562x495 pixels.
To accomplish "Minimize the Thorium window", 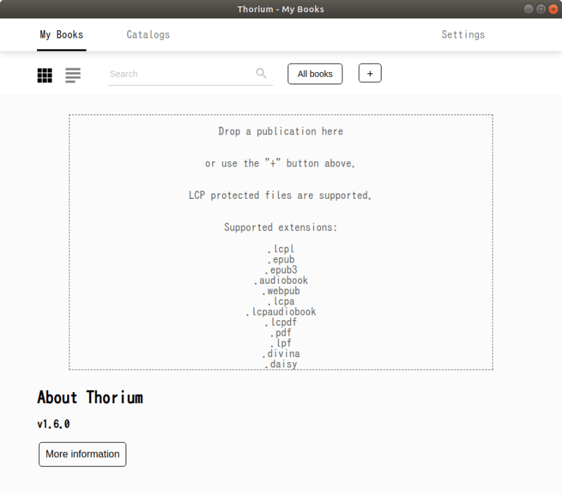I will (x=528, y=9).
